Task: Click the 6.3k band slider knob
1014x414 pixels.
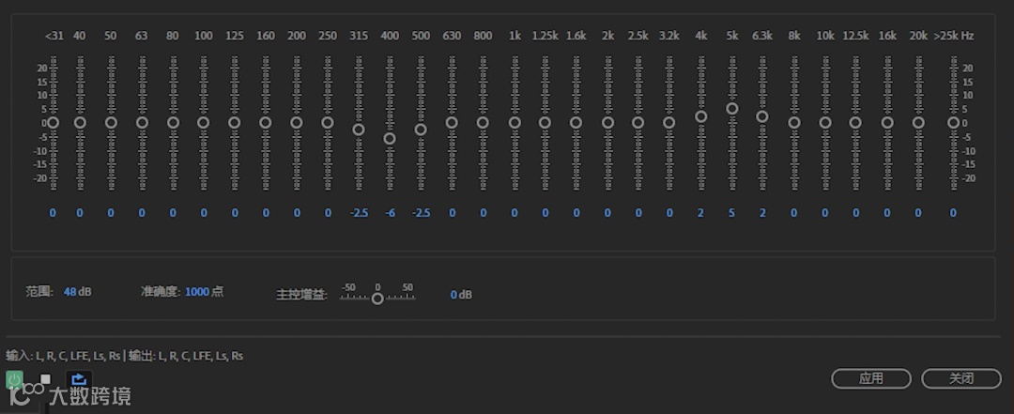Action: pos(762,116)
